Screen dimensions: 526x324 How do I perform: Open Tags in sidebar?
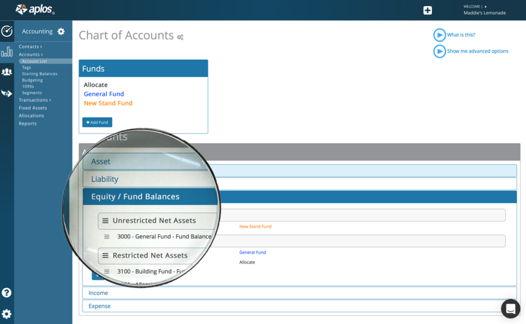pos(26,67)
